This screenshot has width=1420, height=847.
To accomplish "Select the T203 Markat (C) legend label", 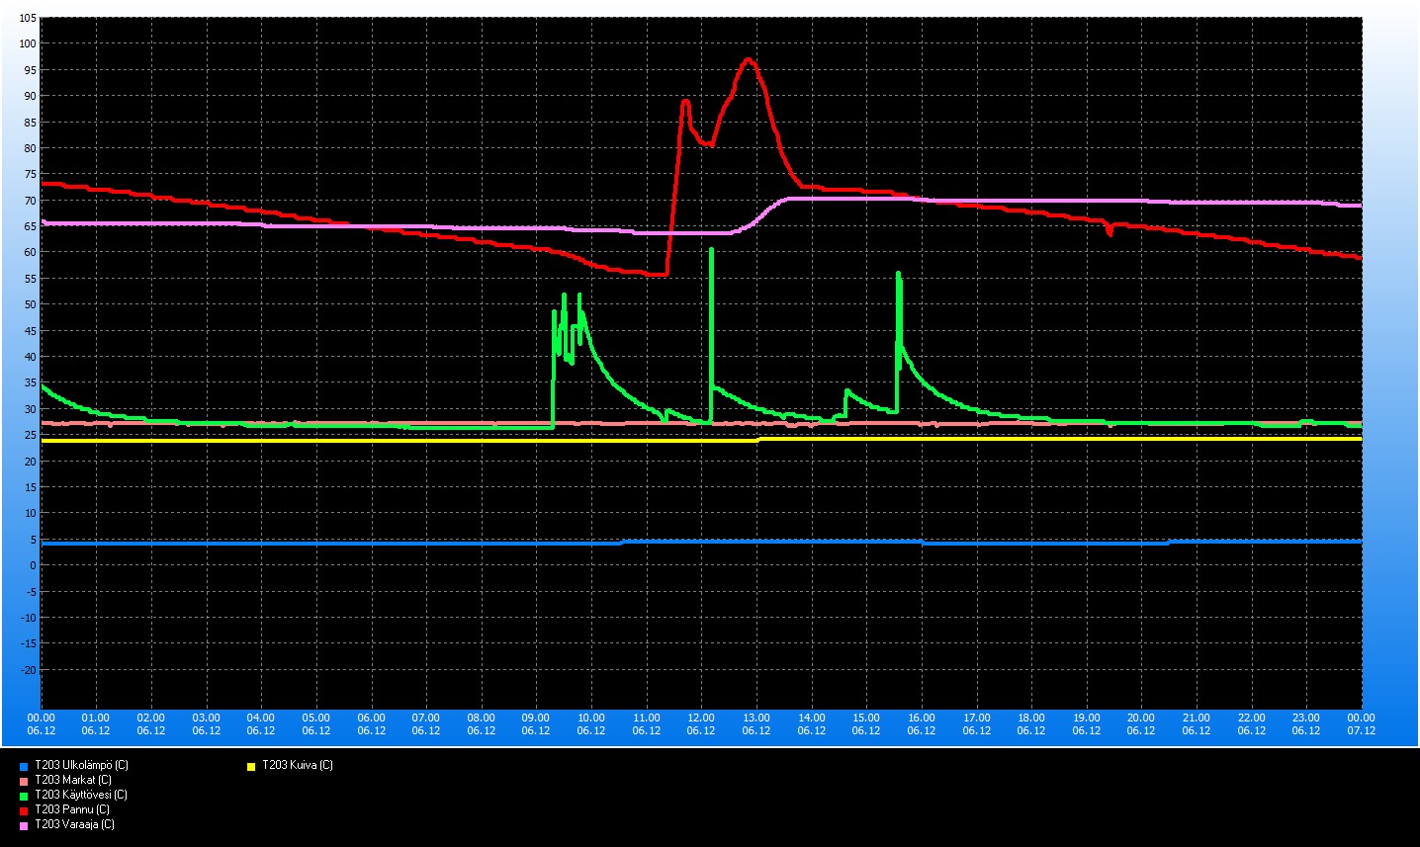I will [x=73, y=780].
